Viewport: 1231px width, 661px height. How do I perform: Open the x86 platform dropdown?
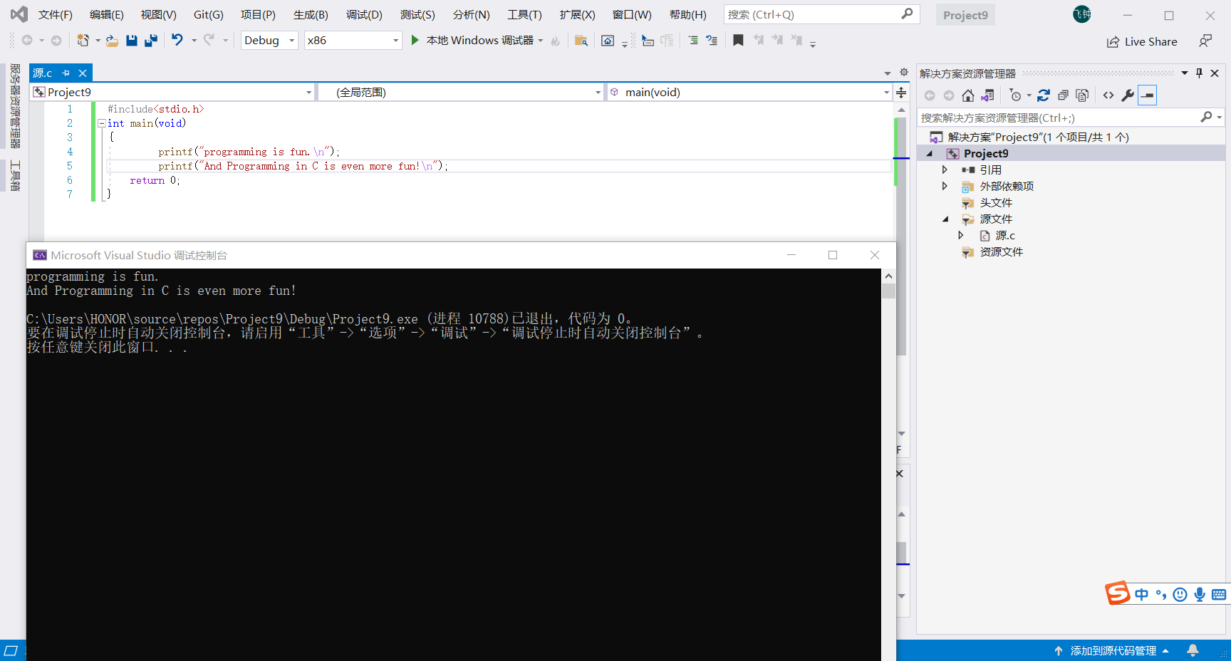coord(353,41)
